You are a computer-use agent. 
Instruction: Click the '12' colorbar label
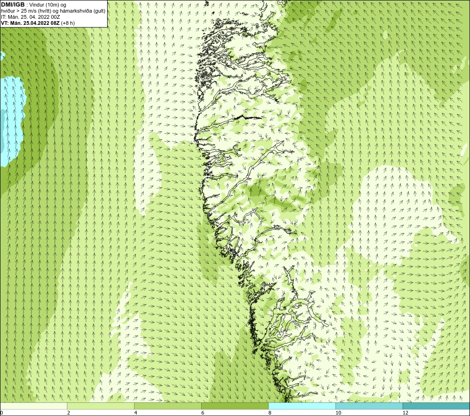click(406, 413)
